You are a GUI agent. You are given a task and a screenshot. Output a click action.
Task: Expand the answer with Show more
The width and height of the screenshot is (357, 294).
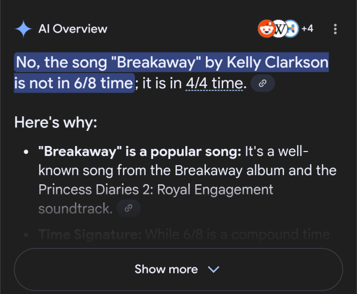[x=178, y=269]
